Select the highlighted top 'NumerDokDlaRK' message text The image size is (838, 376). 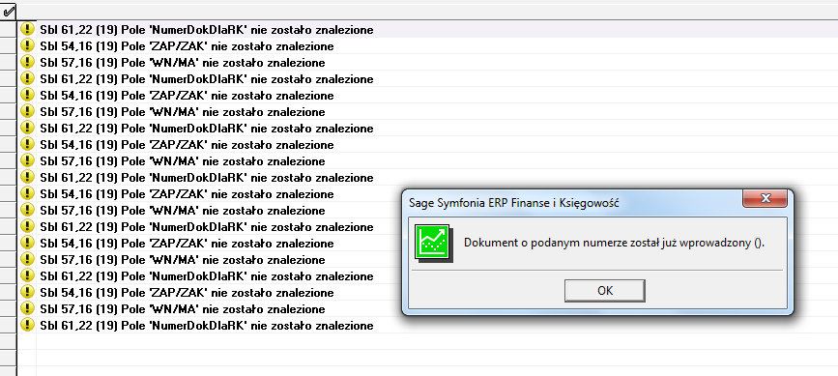click(x=207, y=30)
